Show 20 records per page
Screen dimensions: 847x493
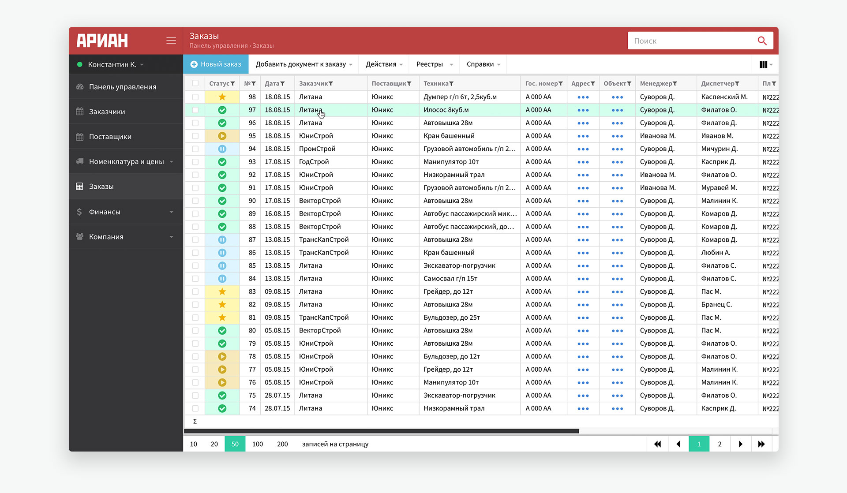pos(214,444)
